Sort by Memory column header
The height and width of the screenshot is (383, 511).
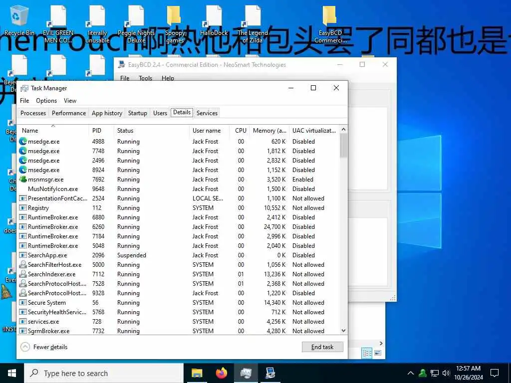point(269,130)
